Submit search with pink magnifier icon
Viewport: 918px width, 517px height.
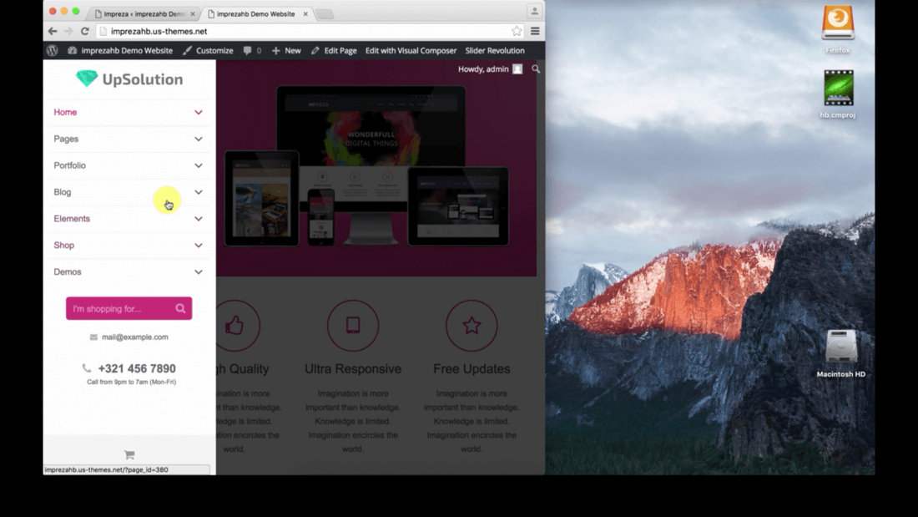pyautogui.click(x=180, y=308)
